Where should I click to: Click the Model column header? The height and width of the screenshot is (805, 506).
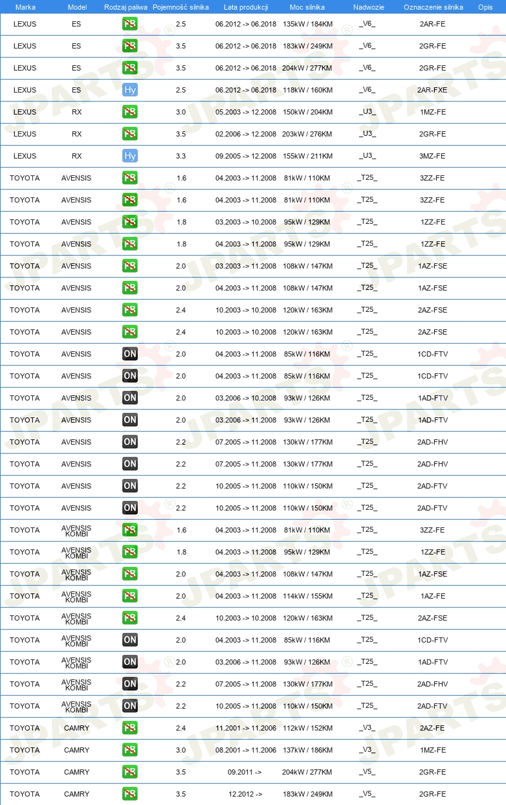77,7
